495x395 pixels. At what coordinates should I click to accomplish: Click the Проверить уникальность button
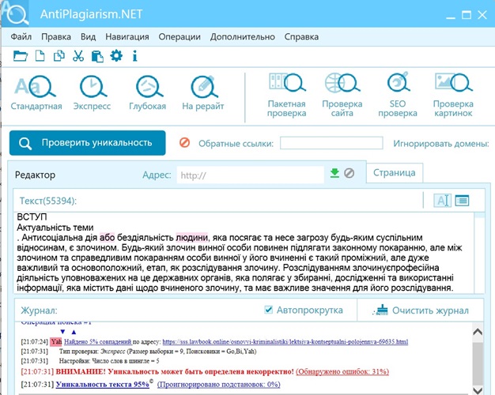(x=88, y=143)
